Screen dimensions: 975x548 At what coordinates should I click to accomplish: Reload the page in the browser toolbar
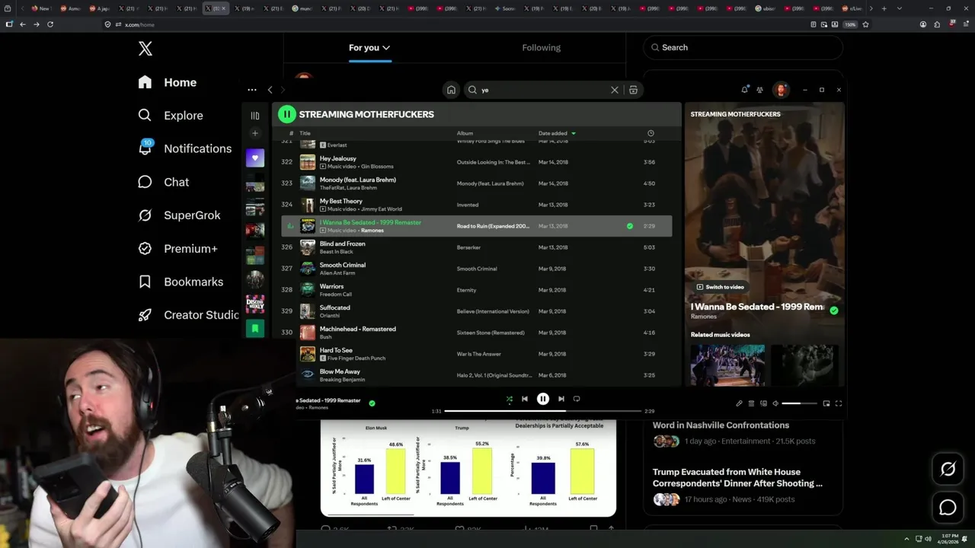click(50, 24)
